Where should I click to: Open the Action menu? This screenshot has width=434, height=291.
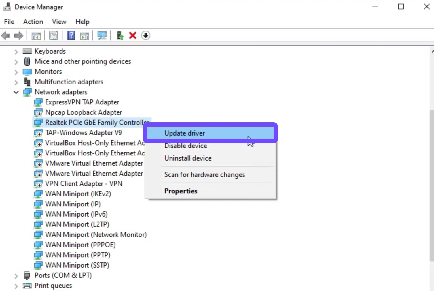click(33, 22)
